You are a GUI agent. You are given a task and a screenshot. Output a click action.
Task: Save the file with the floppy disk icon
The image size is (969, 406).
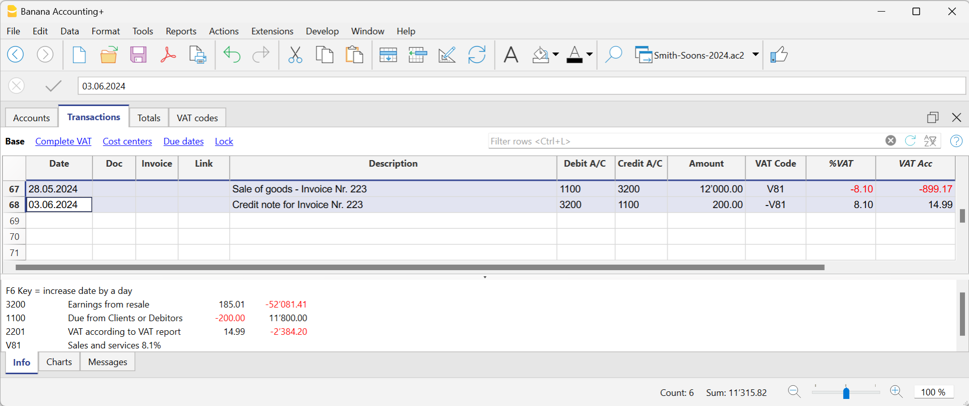(x=138, y=54)
